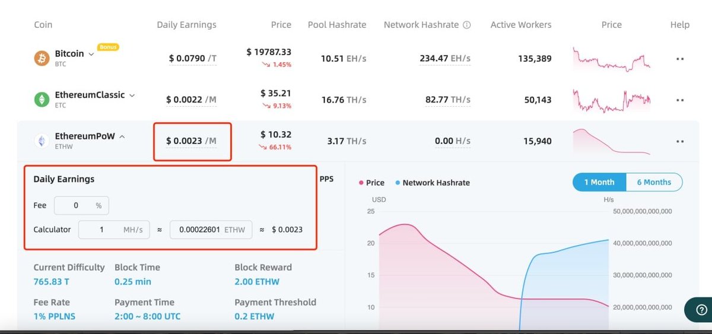712x334 pixels.
Task: Toggle the Price series in chart legend
Action: coord(372,183)
